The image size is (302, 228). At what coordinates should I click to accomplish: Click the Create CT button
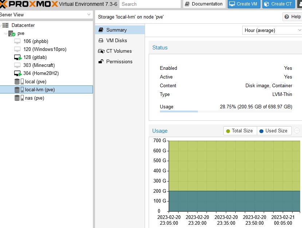(278, 4)
